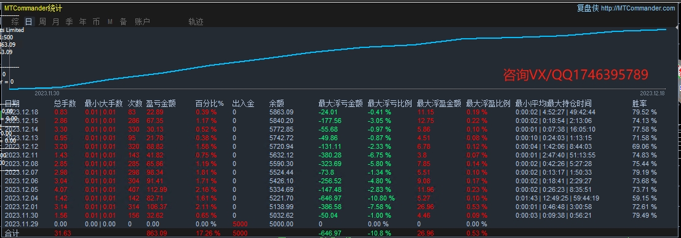Click the 百分比% column header
The width and height of the screenshot is (681, 238).
click(x=209, y=103)
